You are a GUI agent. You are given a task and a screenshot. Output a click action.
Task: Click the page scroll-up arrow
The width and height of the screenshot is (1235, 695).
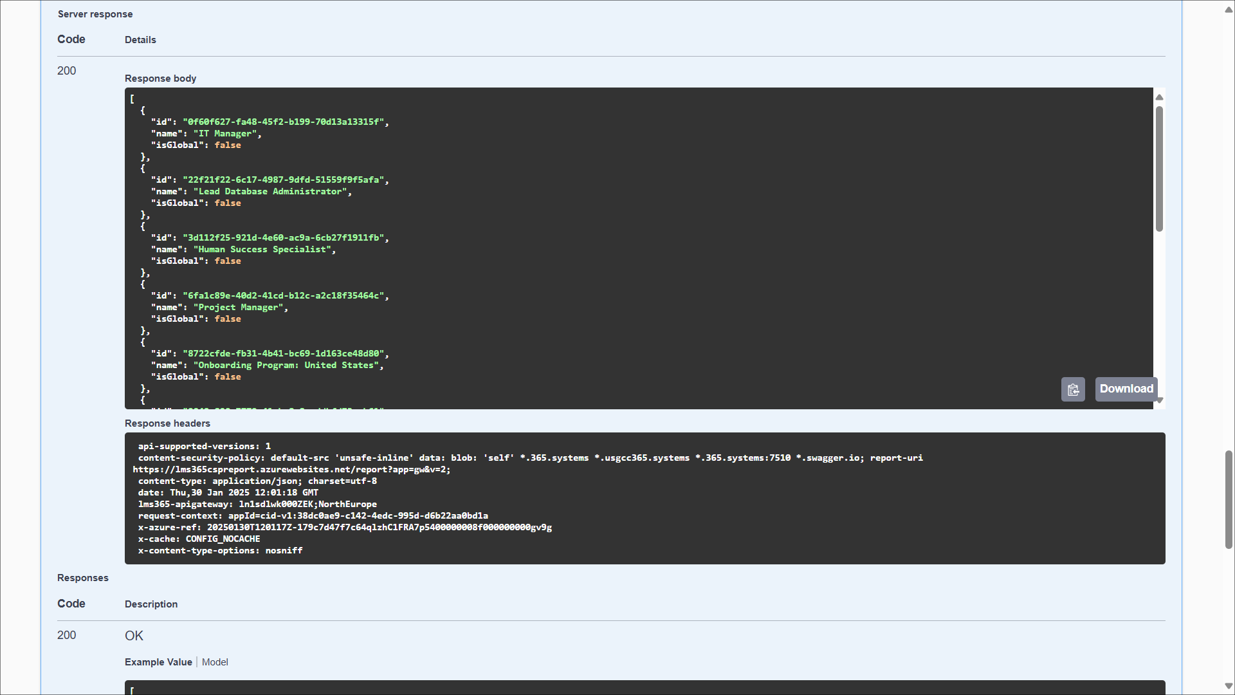tap(1228, 10)
